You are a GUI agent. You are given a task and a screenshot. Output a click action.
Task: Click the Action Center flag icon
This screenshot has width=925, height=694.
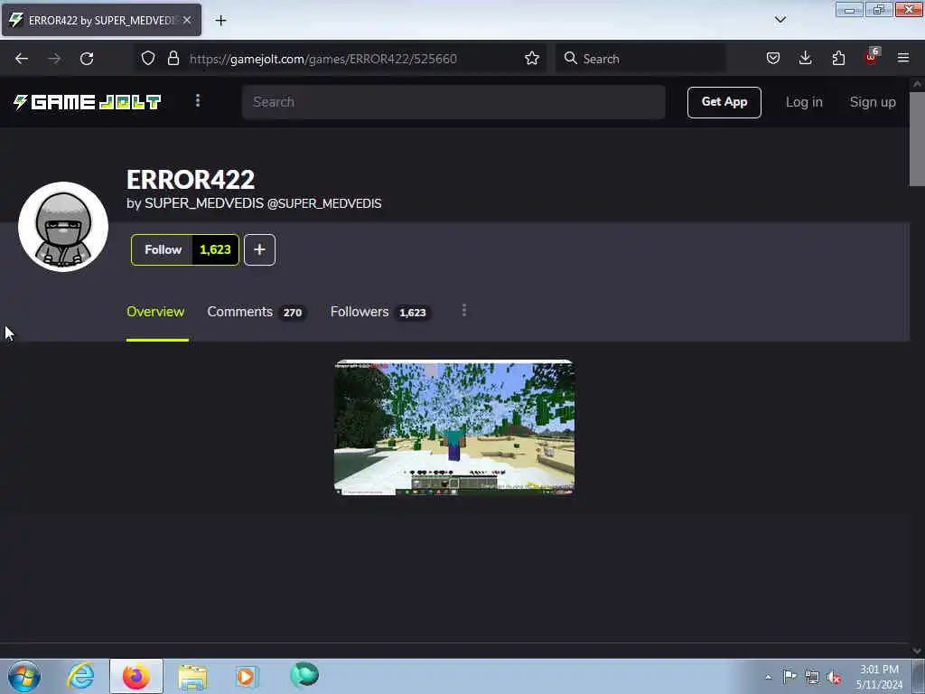point(790,676)
